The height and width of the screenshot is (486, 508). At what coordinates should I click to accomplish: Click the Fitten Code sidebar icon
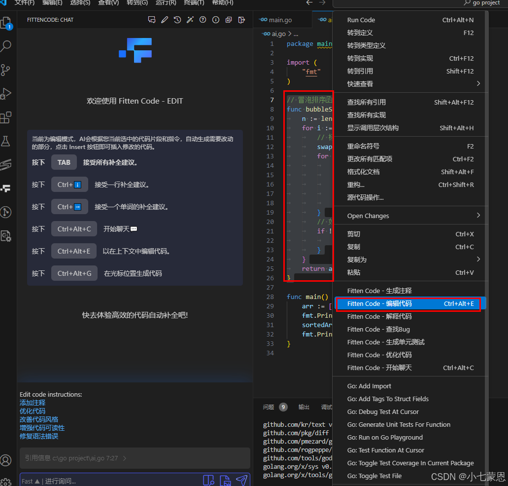point(6,188)
